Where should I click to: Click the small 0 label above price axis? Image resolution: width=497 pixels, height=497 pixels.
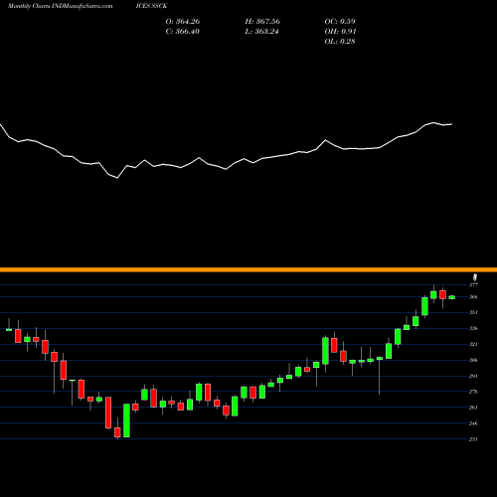474,277
